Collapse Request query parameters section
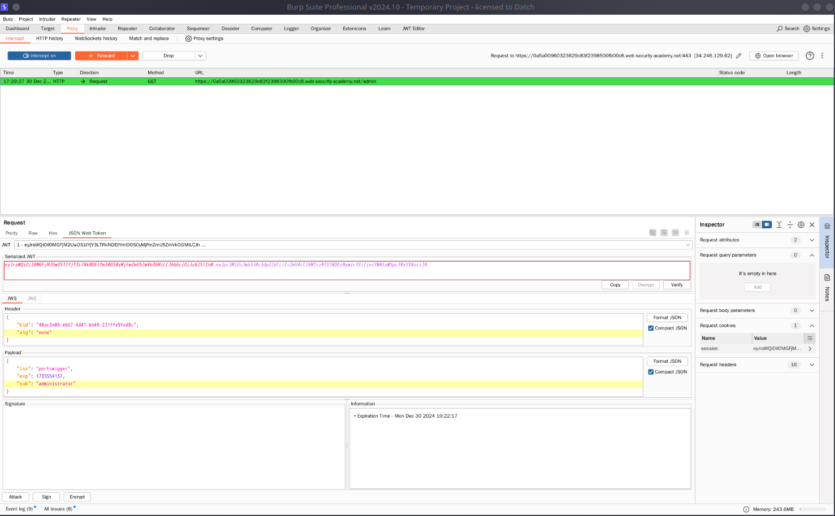Viewport: 835px width, 516px height. (812, 255)
